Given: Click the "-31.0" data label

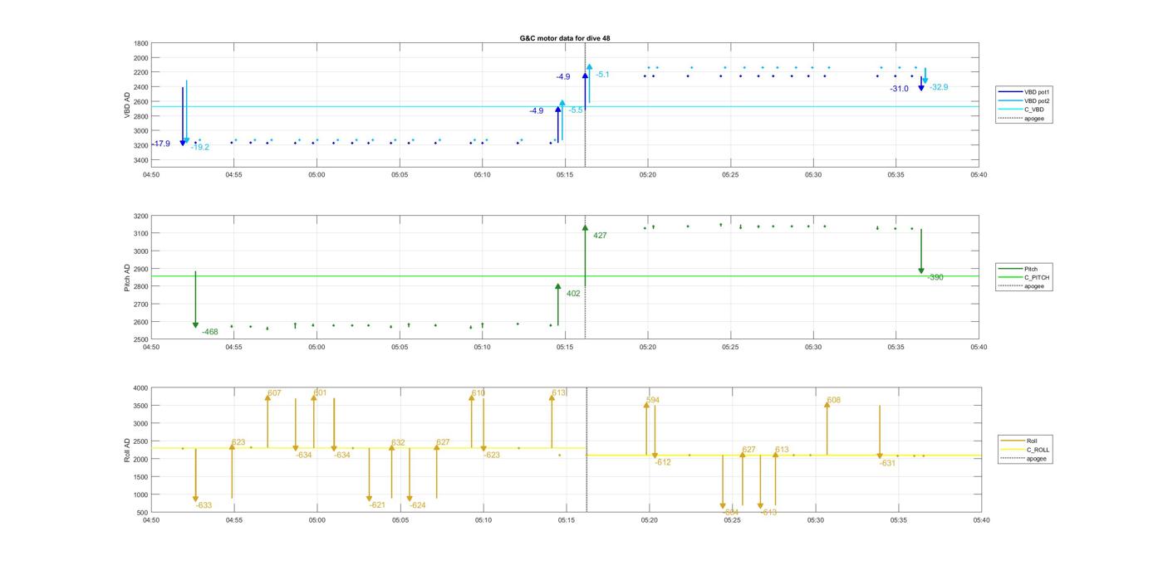Looking at the screenshot, I should (x=899, y=89).
